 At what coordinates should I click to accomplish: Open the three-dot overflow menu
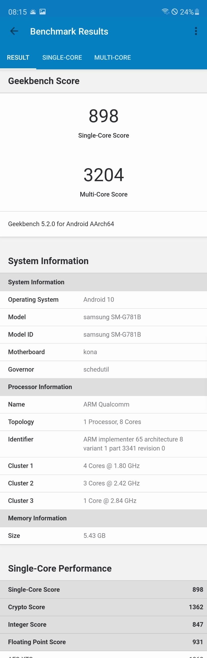(196, 31)
